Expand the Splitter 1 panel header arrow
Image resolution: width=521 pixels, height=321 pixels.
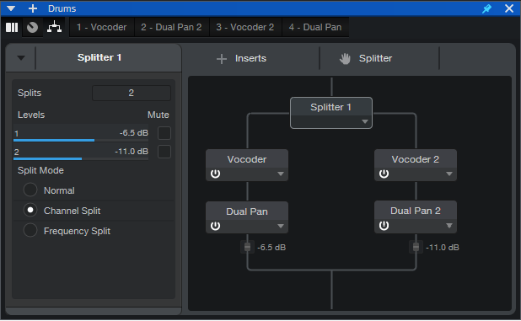(21, 58)
